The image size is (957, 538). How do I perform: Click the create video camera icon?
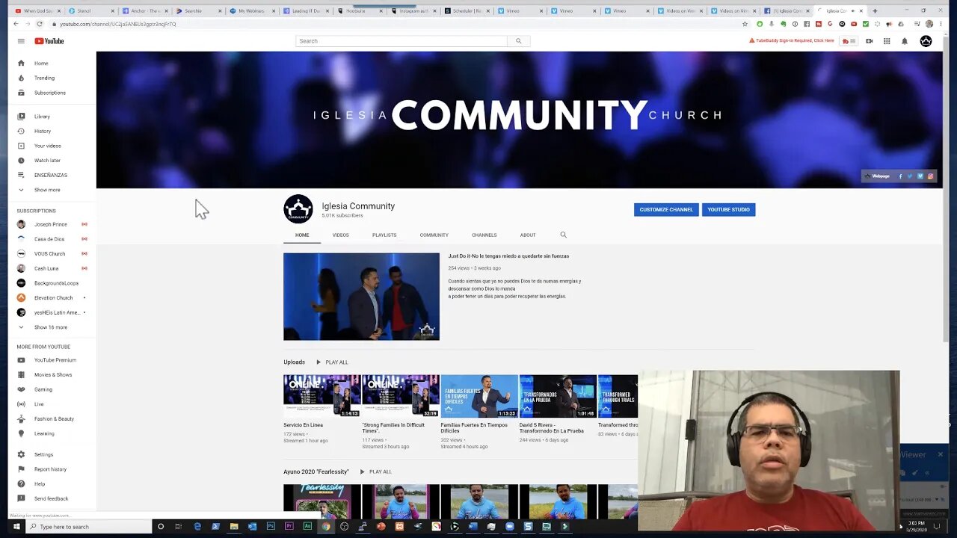[869, 41]
